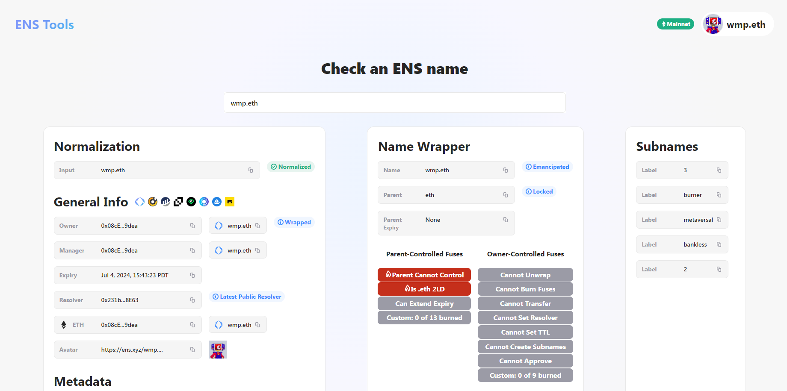Screen dimensions: 787x391
Task: Copy the Avatar URL with its copy icon
Action: tap(192, 349)
